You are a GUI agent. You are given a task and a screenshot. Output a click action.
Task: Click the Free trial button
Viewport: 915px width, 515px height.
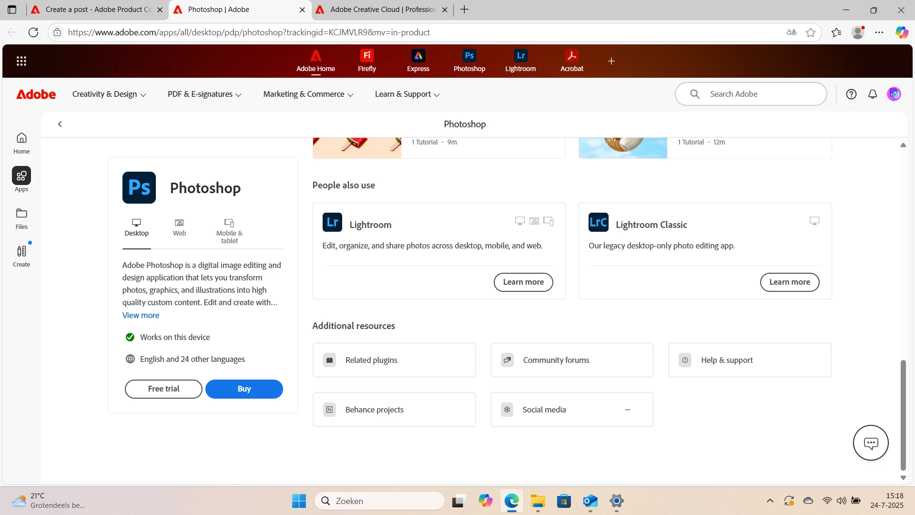[x=163, y=389]
